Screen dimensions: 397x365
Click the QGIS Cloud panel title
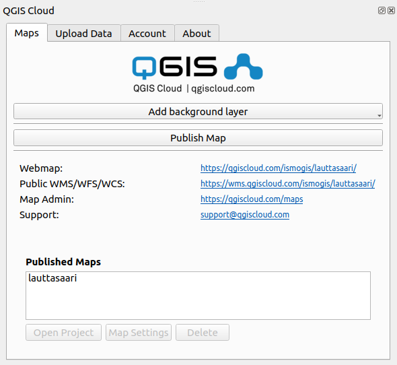point(29,11)
